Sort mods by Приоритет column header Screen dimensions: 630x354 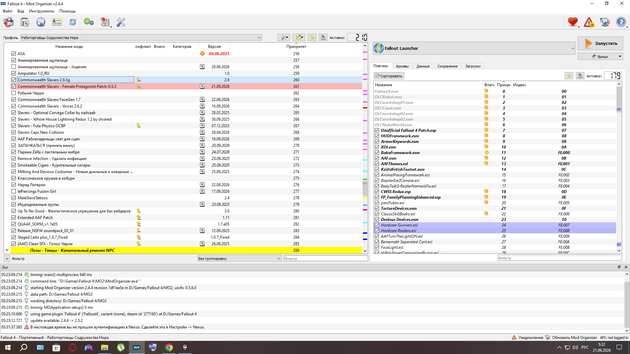pyautogui.click(x=296, y=47)
